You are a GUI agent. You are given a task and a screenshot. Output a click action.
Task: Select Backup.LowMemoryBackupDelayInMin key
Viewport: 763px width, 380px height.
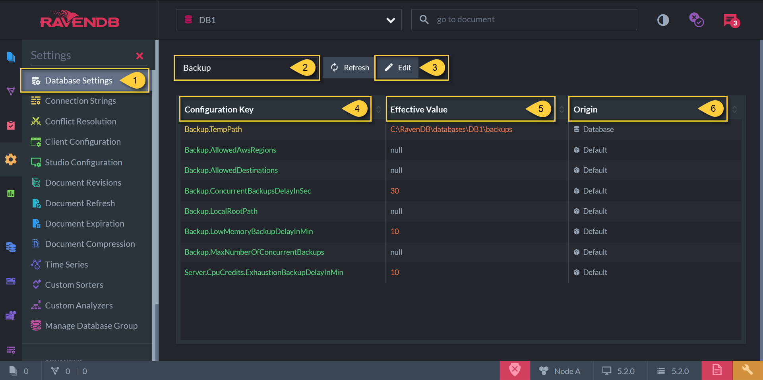pyautogui.click(x=249, y=231)
